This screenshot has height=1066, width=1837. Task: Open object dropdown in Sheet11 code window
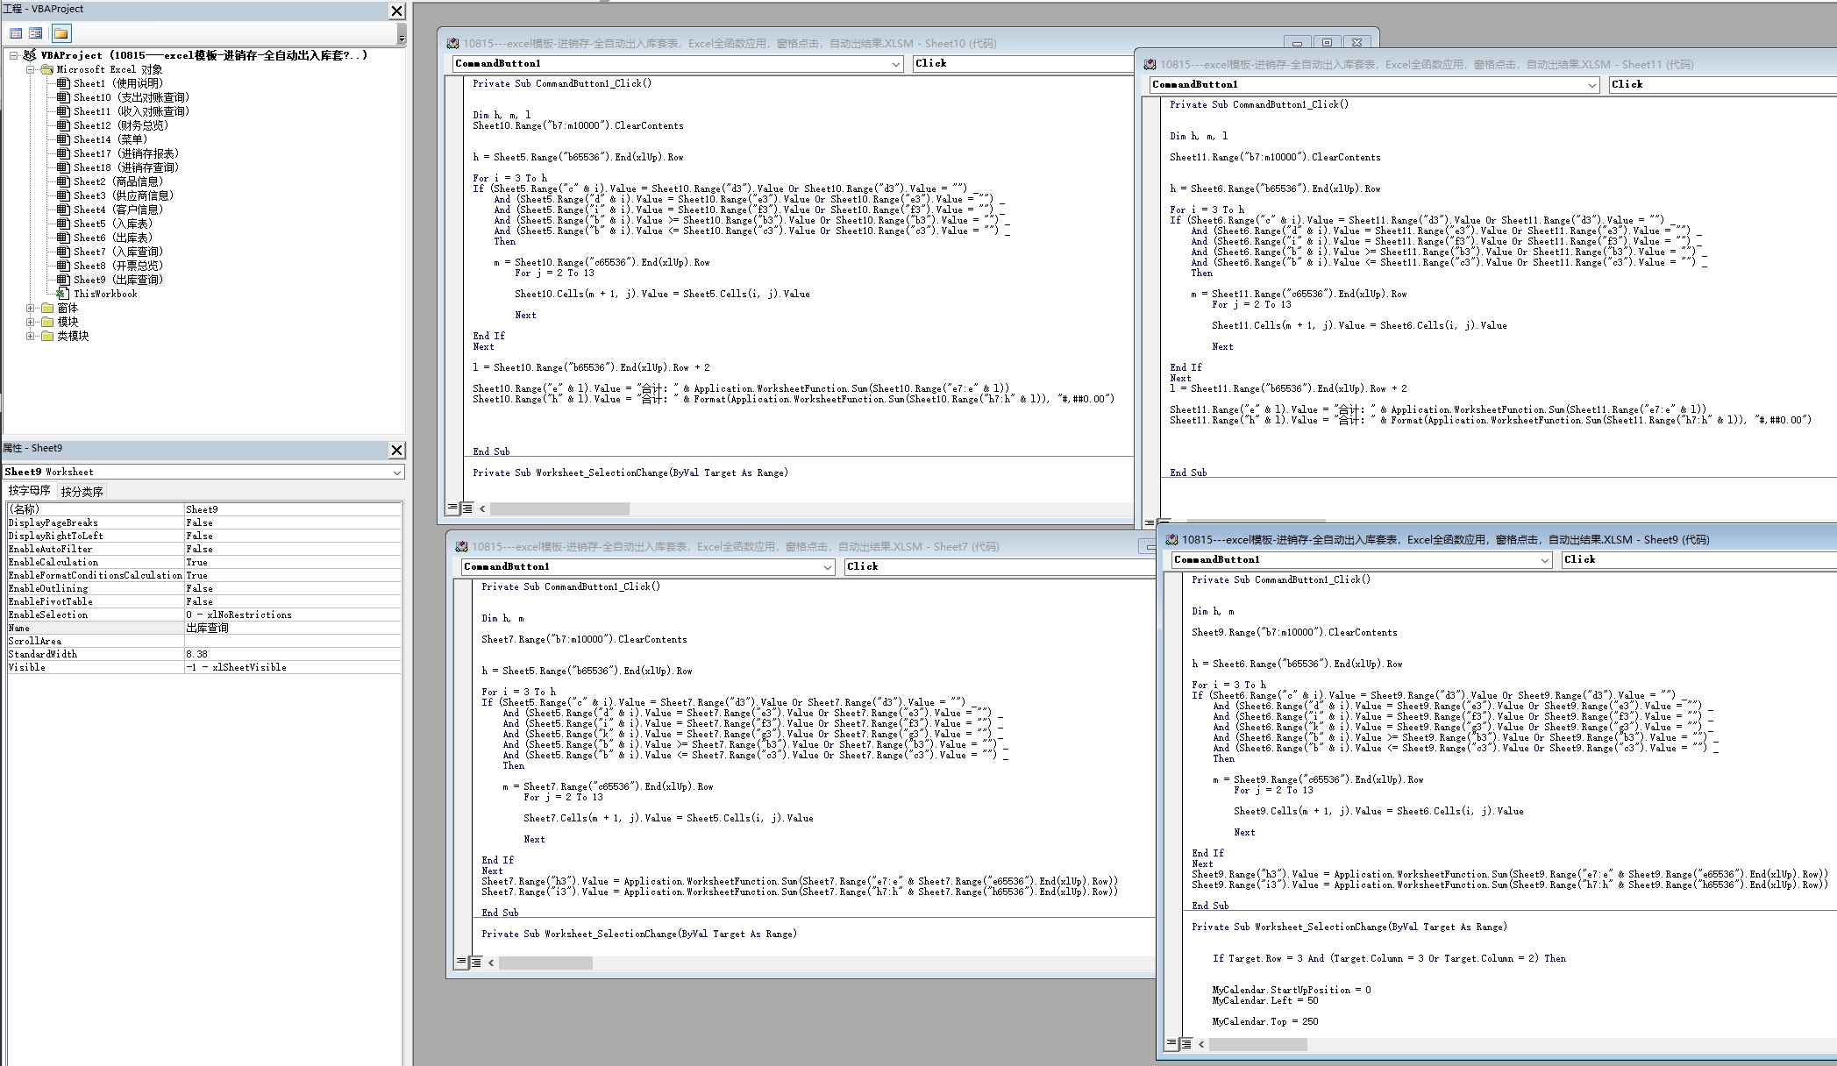[1592, 85]
